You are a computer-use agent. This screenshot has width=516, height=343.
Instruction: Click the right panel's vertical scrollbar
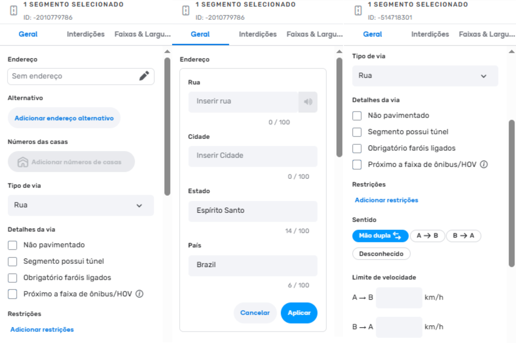click(511, 194)
